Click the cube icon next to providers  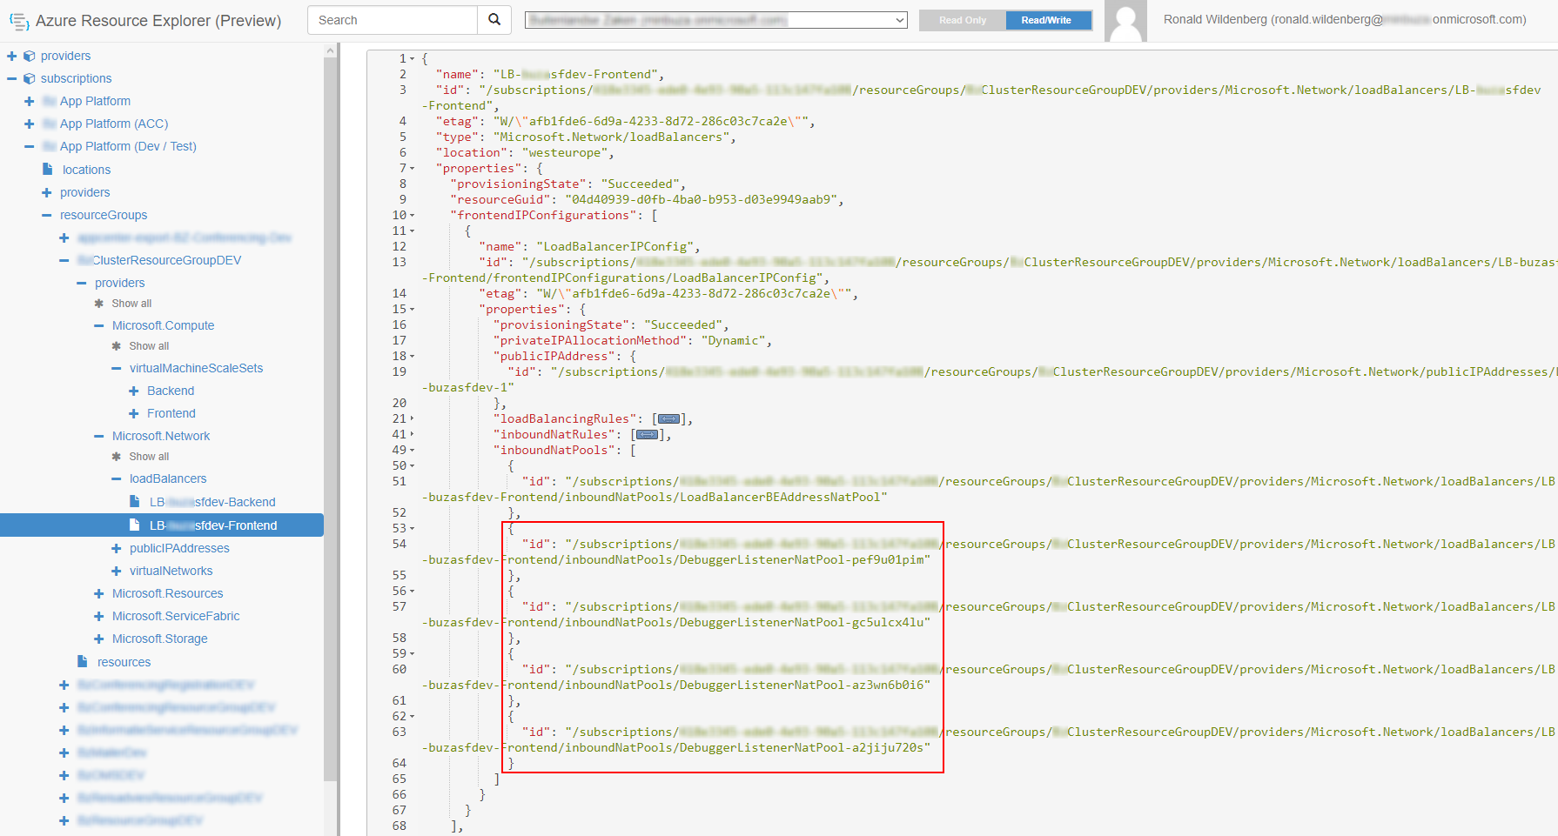tap(30, 56)
